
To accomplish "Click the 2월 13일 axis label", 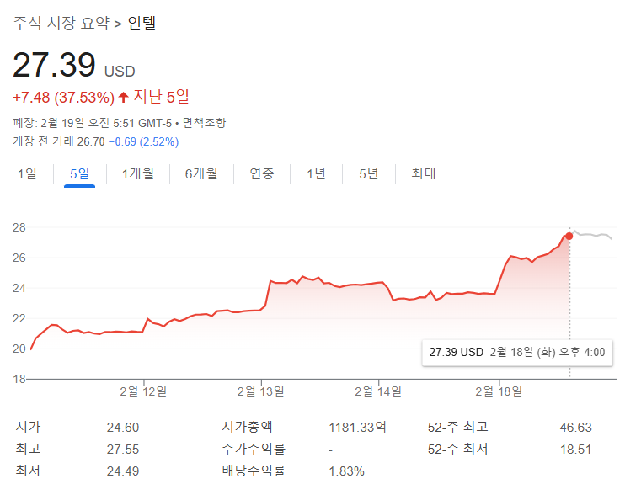I will pyautogui.click(x=261, y=391).
